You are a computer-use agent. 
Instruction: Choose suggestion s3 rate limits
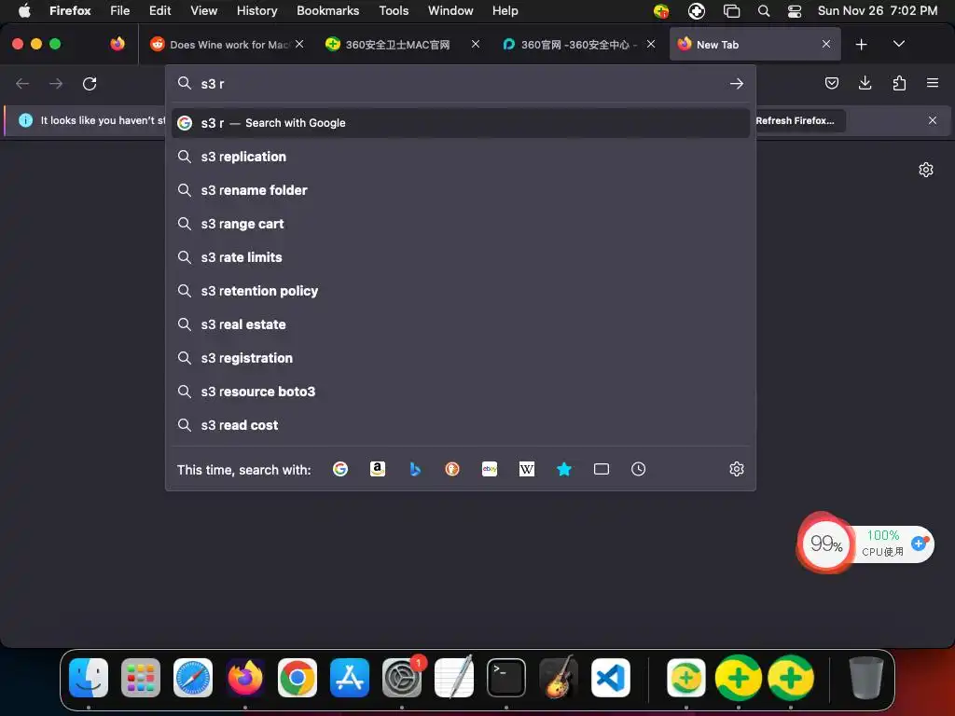pos(461,257)
